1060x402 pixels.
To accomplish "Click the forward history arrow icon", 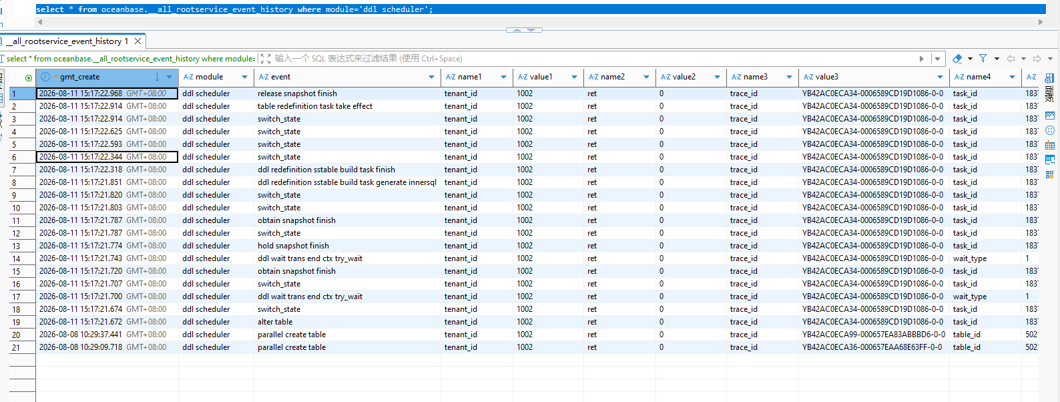I will (x=1037, y=59).
